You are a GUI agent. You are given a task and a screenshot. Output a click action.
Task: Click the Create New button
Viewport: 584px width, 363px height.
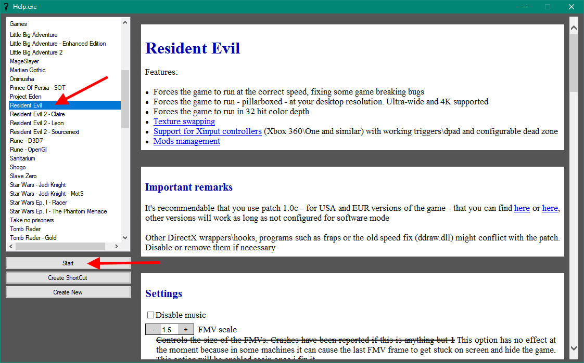68,292
